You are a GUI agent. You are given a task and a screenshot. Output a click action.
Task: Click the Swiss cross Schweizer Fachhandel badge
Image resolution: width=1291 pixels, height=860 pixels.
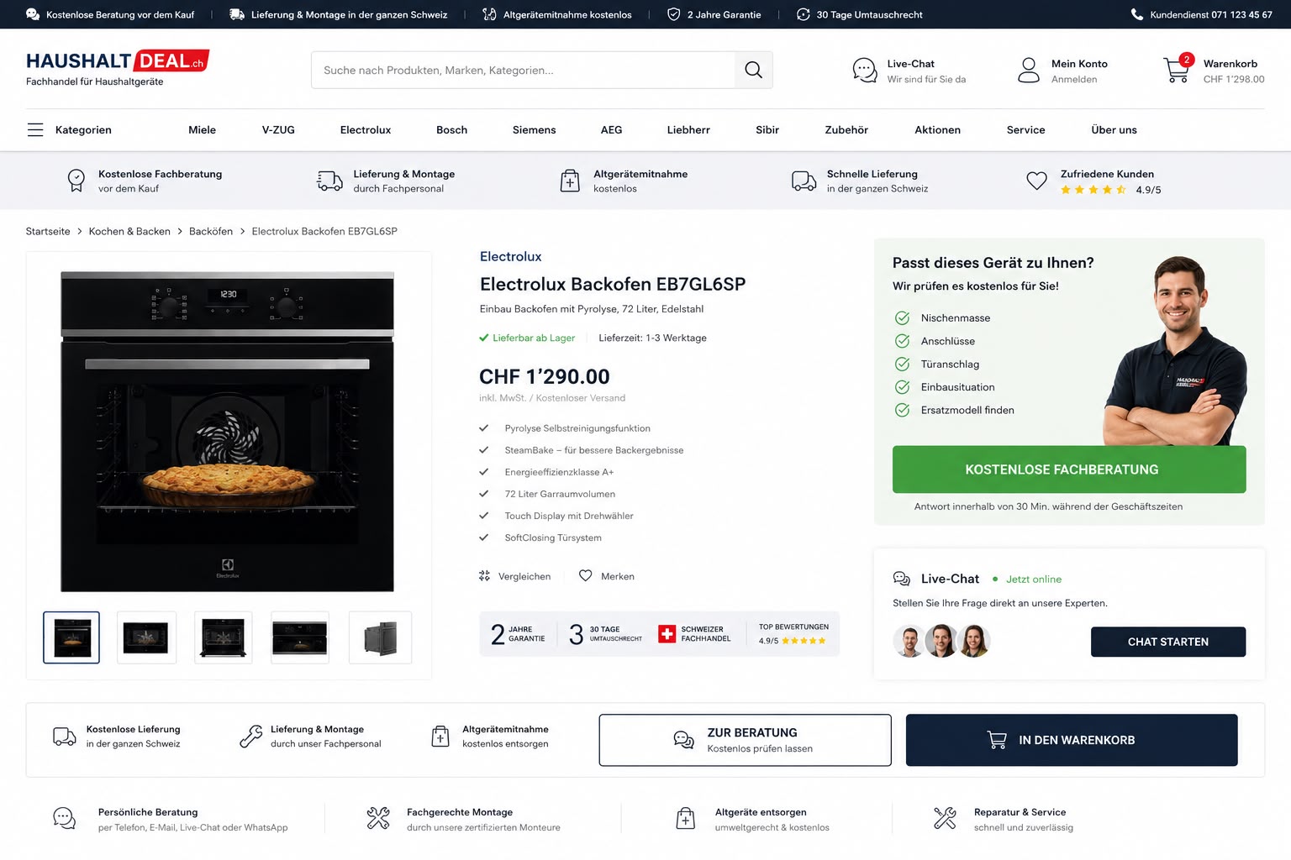click(667, 634)
